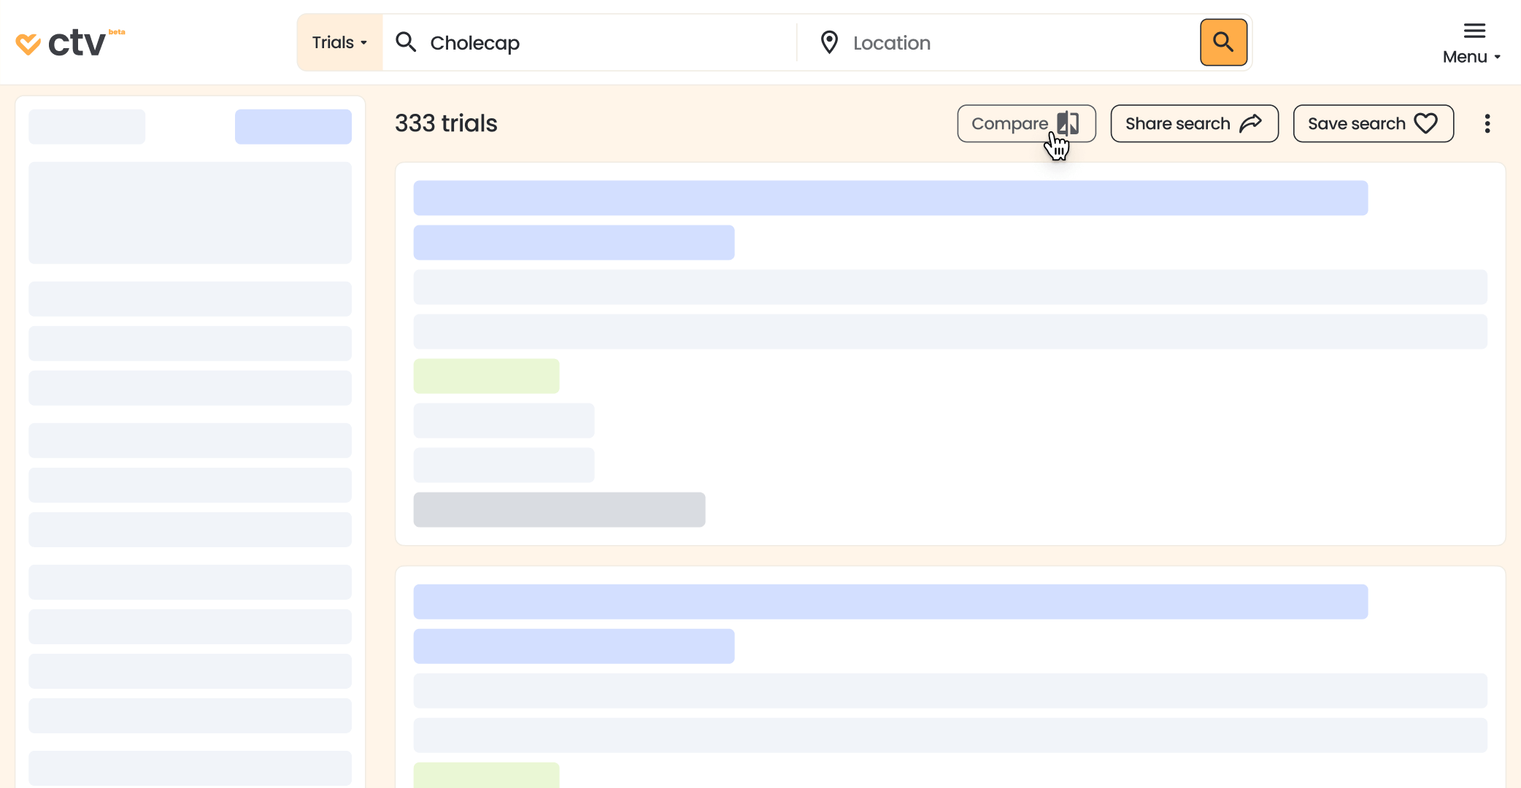Click the Compare split-view icon
The width and height of the screenshot is (1521, 788).
1068,123
